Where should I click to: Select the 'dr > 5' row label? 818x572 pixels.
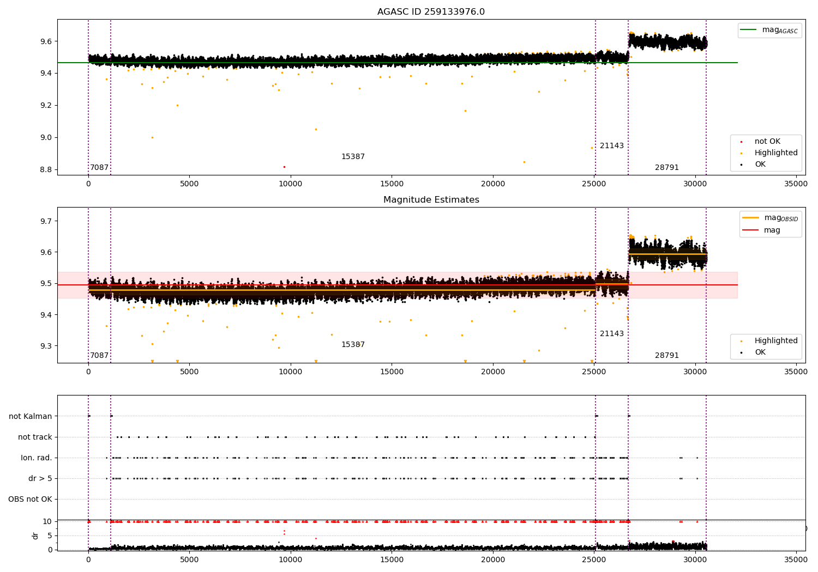click(40, 478)
